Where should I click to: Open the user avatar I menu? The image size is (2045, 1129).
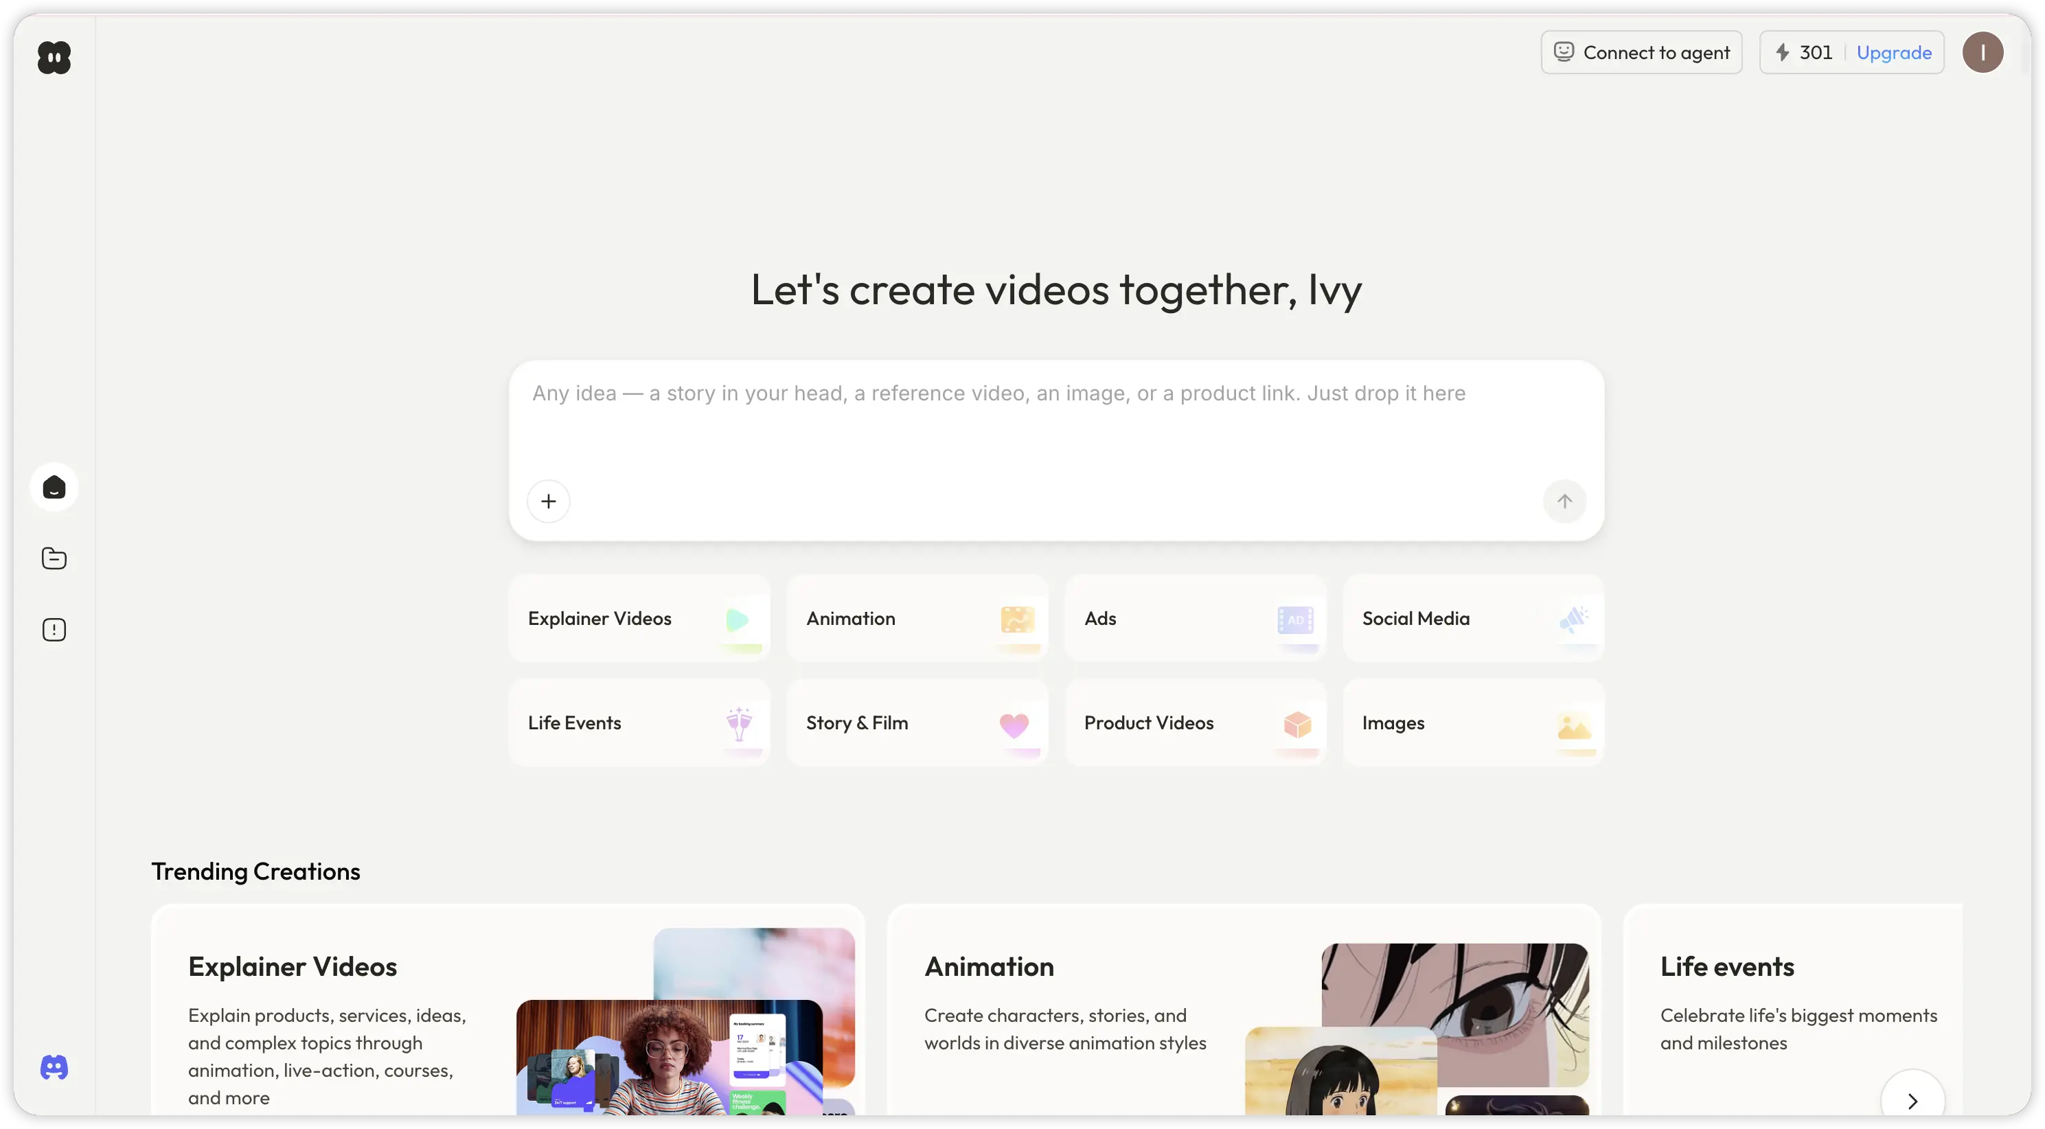[x=1983, y=52]
